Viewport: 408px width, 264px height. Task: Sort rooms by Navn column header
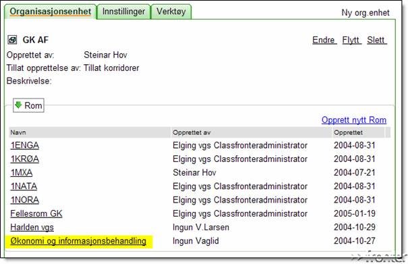coord(18,132)
